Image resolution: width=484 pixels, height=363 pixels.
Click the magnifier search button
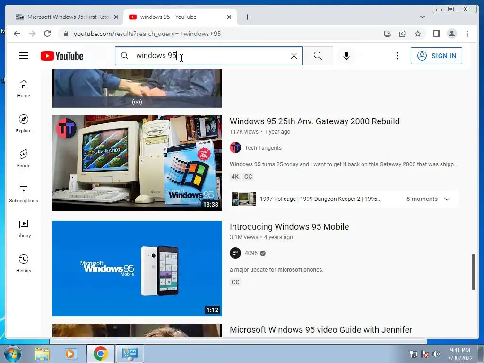(318, 56)
